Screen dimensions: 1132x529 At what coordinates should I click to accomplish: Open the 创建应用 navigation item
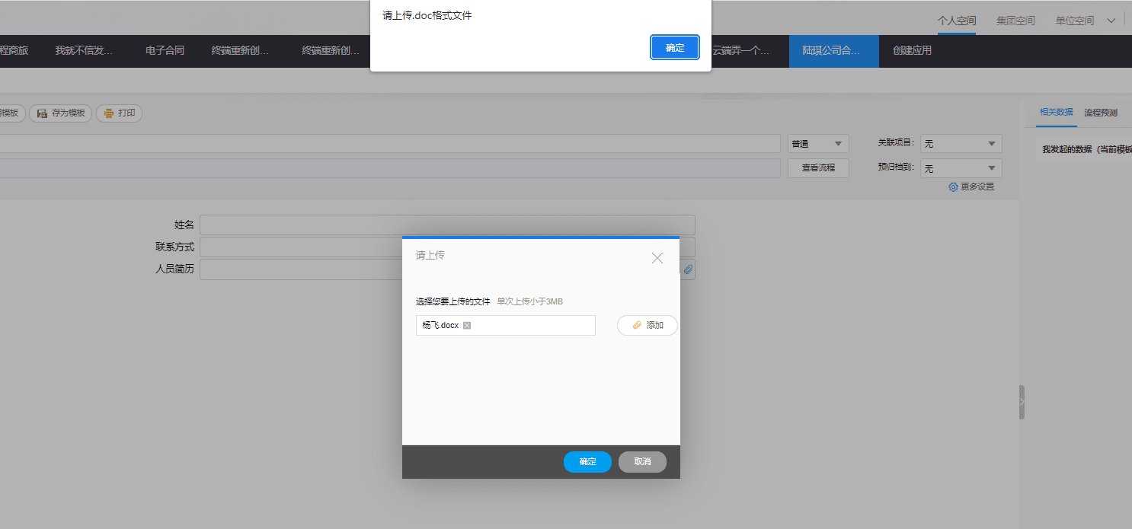[x=913, y=51]
